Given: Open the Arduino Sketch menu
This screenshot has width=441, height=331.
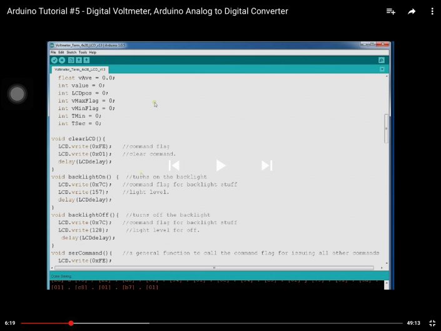Looking at the screenshot, I should (71, 53).
